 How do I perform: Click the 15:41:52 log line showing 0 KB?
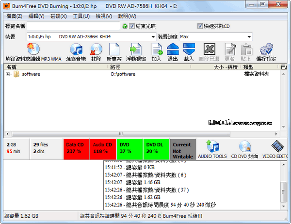click(x=129, y=167)
